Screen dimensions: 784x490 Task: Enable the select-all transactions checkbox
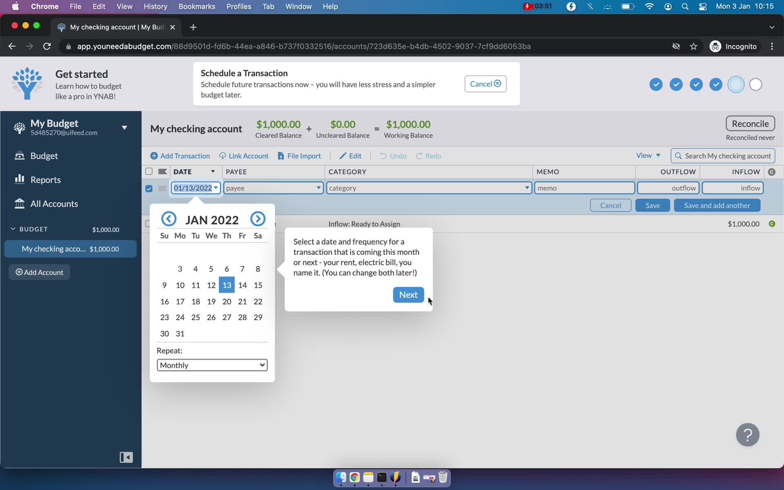[149, 171]
